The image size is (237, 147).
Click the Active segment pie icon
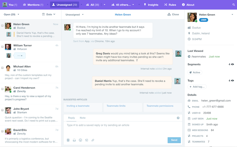(x=190, y=72)
